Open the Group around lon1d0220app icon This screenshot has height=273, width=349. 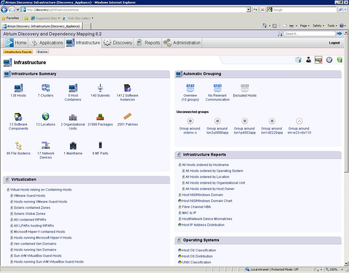272,121
